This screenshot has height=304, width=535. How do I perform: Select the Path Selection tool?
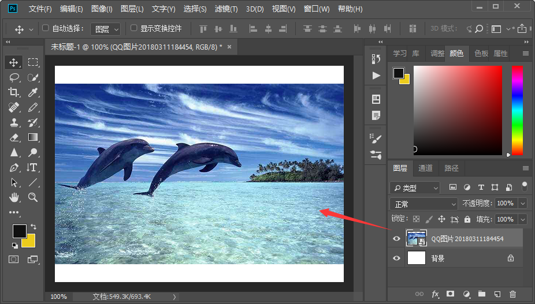[14, 182]
